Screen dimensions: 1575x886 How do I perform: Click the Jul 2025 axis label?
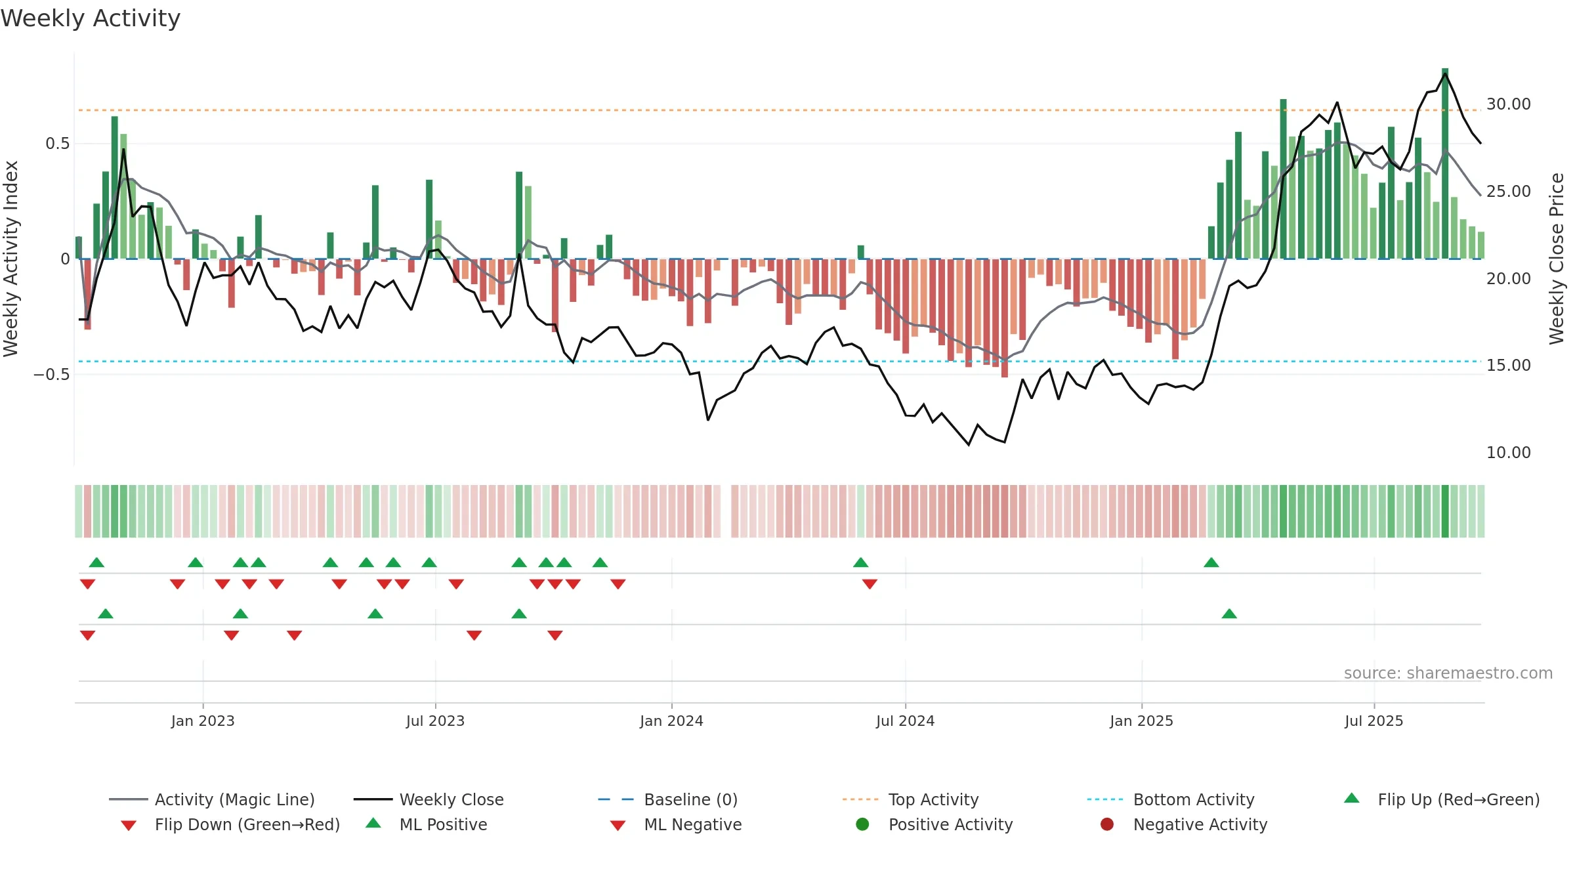pyautogui.click(x=1374, y=721)
